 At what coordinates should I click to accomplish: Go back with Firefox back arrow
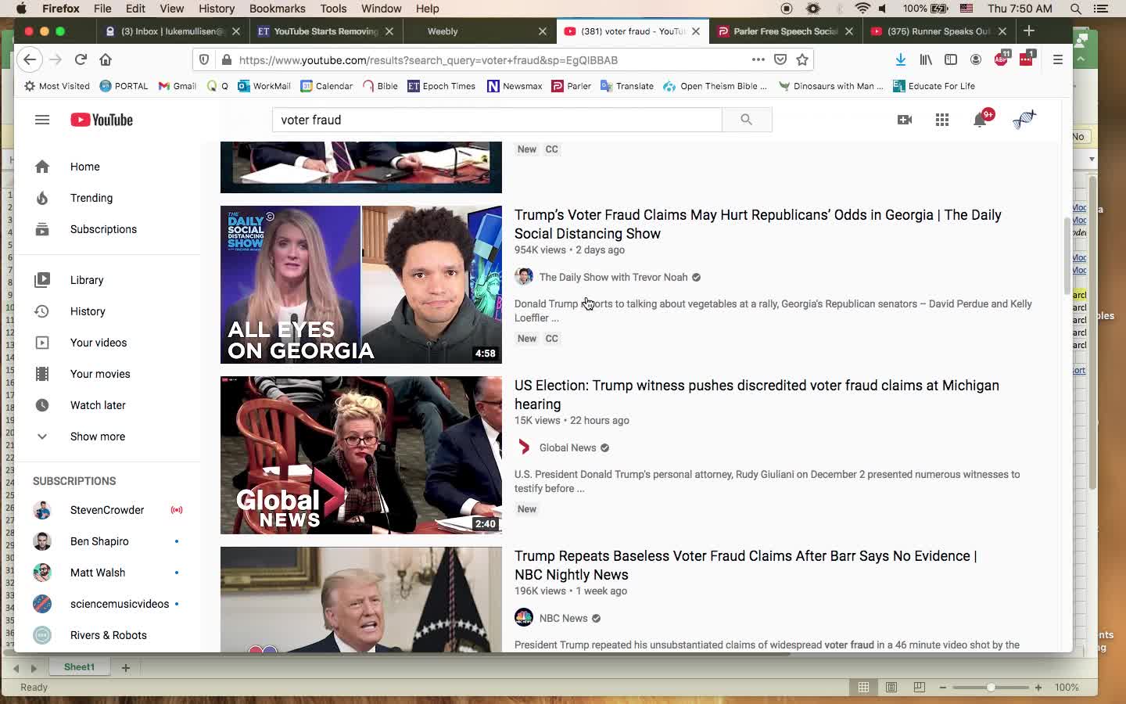[x=30, y=59]
